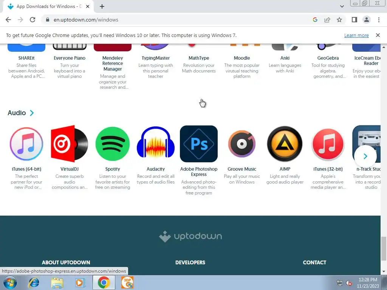Open the MathType app link
Screen dimensions: 387x290
(x=199, y=58)
